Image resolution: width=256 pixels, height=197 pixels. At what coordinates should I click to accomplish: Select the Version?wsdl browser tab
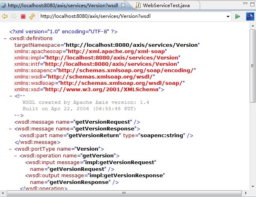point(63,6)
